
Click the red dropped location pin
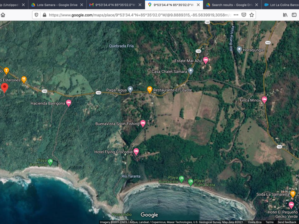point(4,88)
